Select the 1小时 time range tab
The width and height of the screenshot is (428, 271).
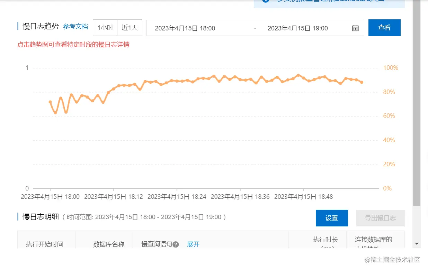105,28
